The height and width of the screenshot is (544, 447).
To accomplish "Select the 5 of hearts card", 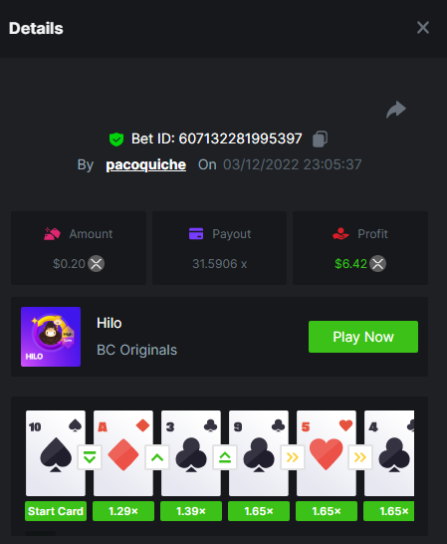I will click(x=326, y=453).
